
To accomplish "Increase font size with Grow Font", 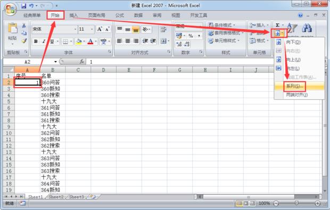I will (100, 29).
